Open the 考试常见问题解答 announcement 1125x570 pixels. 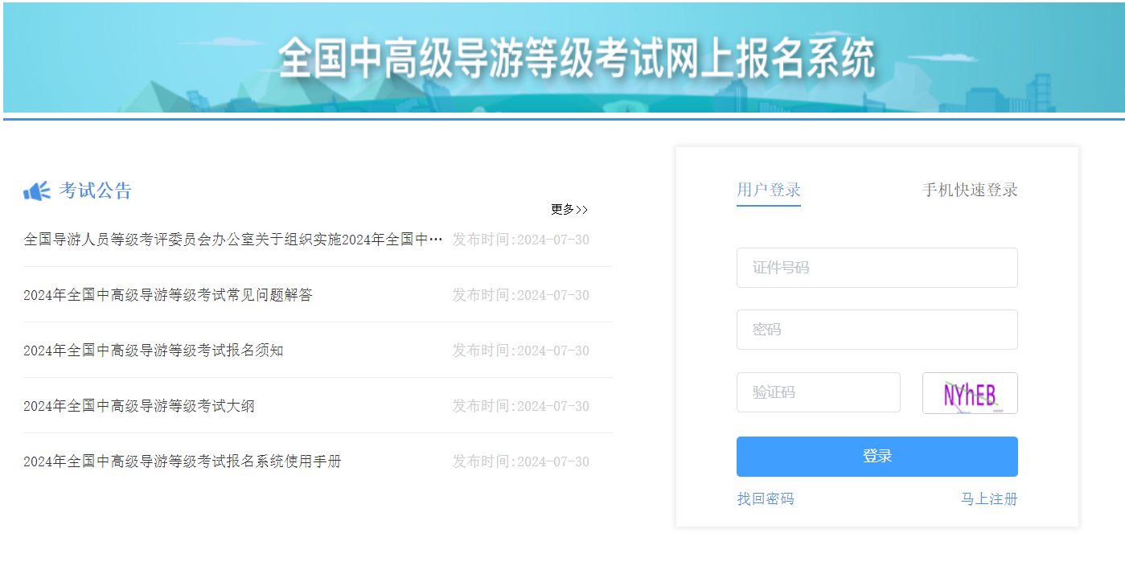click(168, 295)
